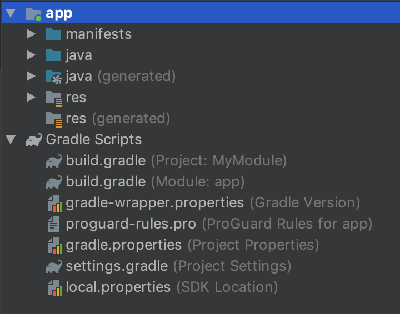Expand the java (generated) folder arrow
Image resolution: width=400 pixels, height=314 pixels.
point(31,76)
